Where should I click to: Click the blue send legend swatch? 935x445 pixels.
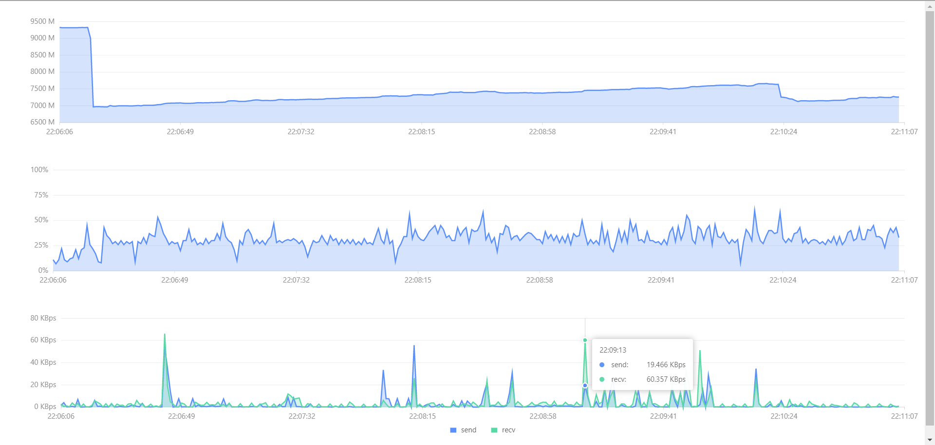pyautogui.click(x=453, y=430)
